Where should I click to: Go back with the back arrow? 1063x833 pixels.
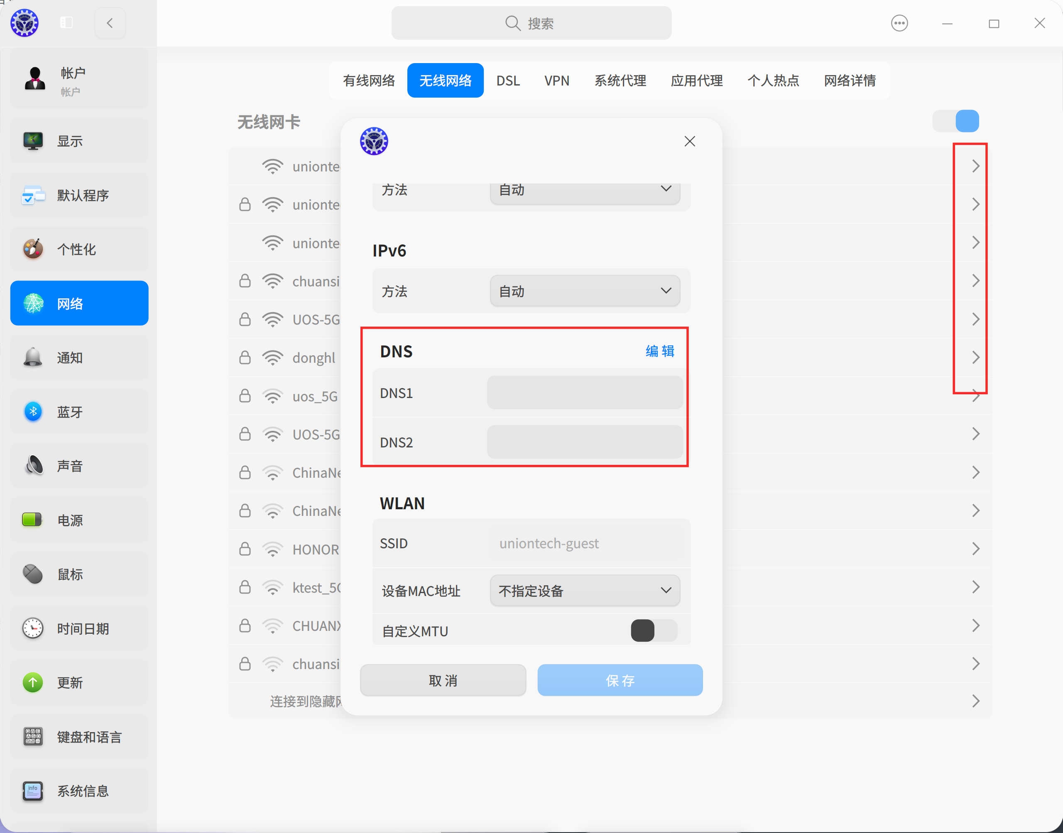pyautogui.click(x=110, y=23)
